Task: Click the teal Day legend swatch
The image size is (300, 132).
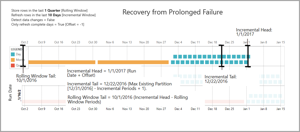Action: [13, 54]
